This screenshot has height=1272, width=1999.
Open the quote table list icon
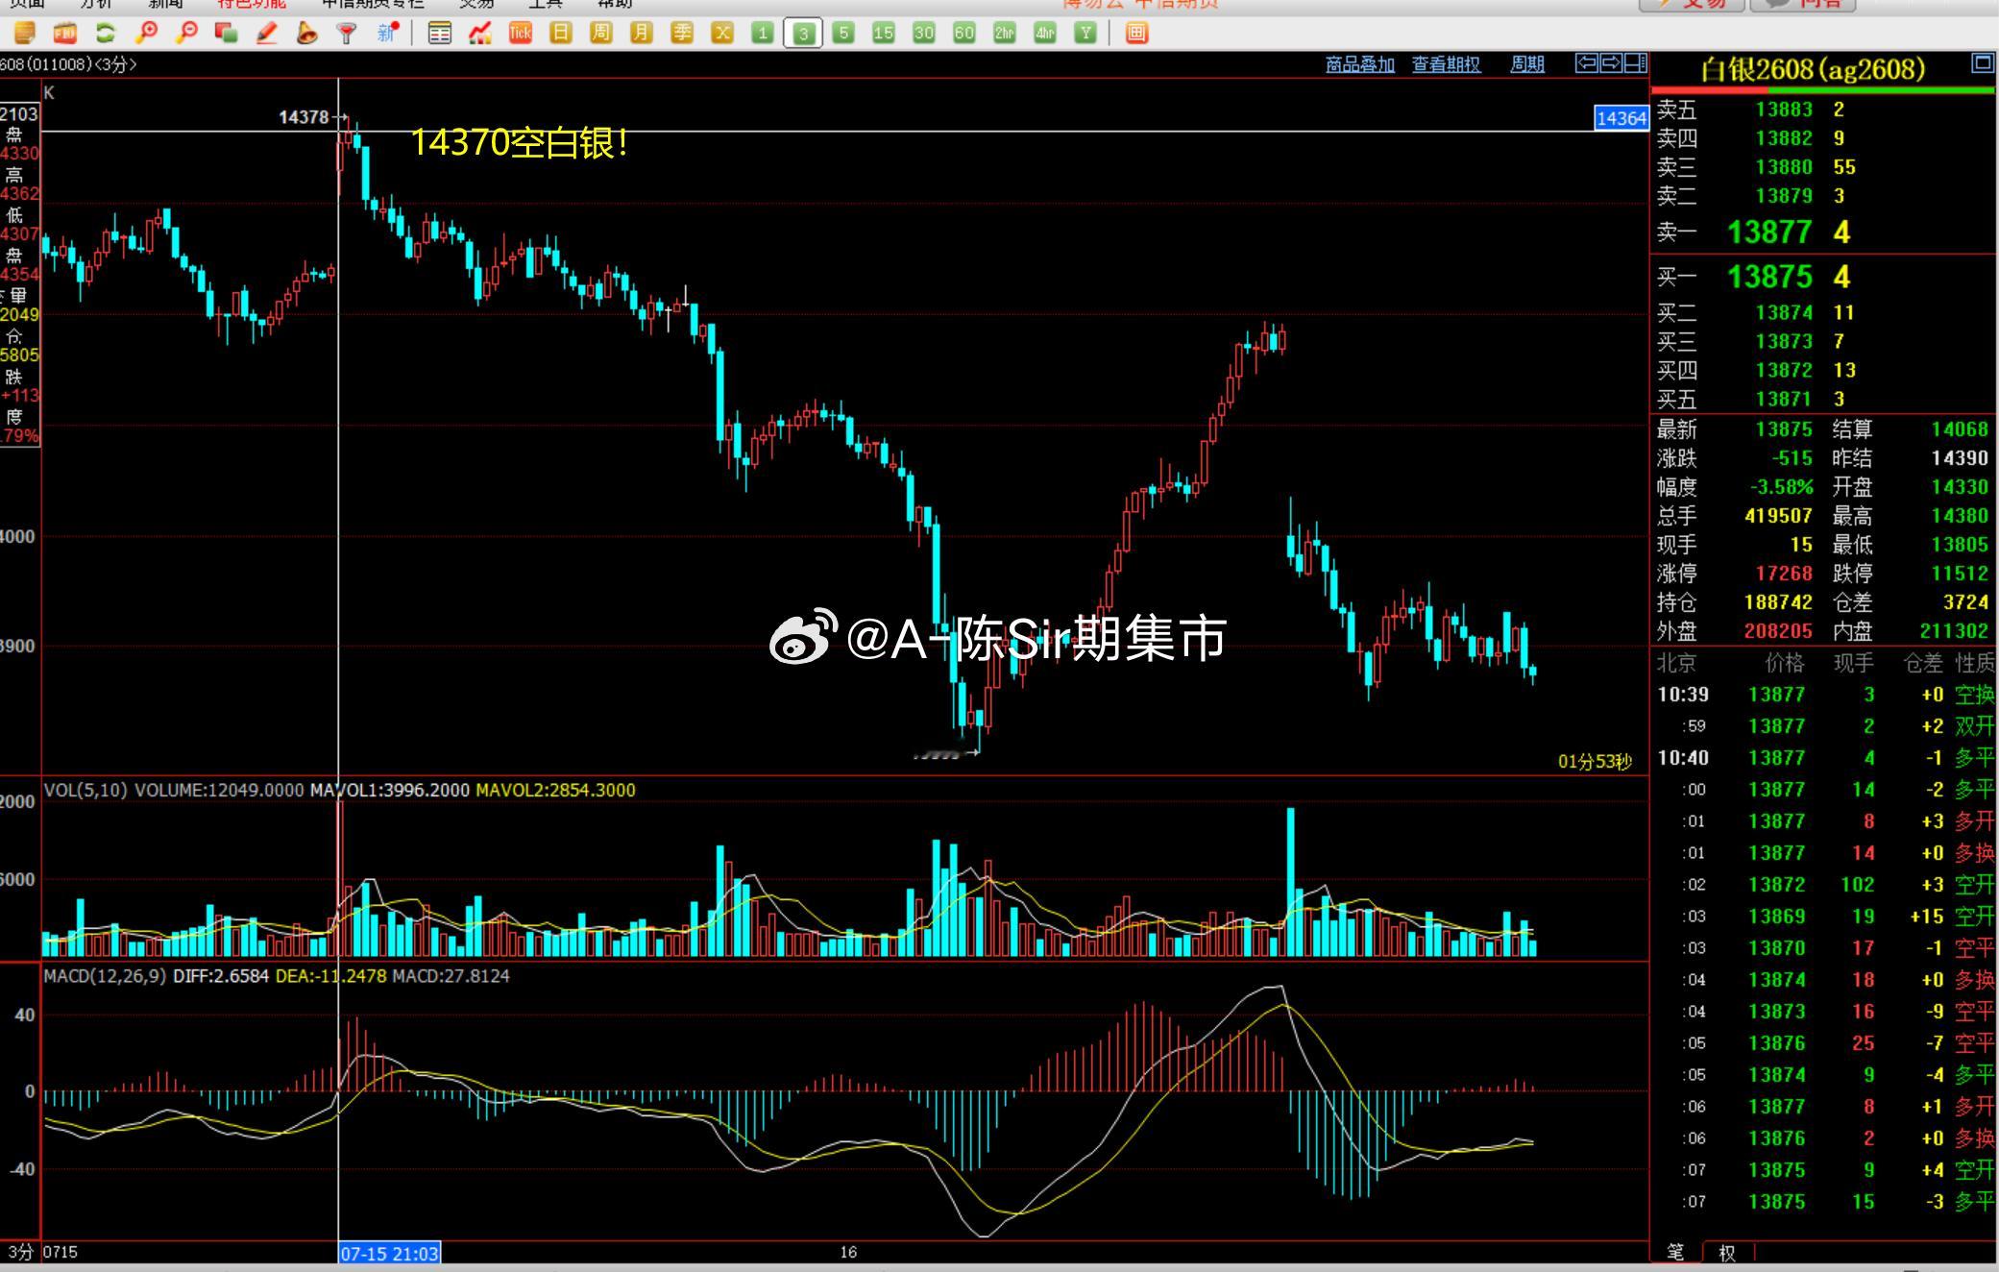[440, 34]
